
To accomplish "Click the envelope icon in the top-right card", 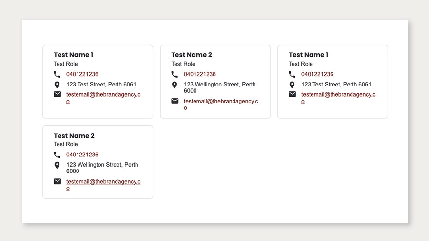I will 292,94.
